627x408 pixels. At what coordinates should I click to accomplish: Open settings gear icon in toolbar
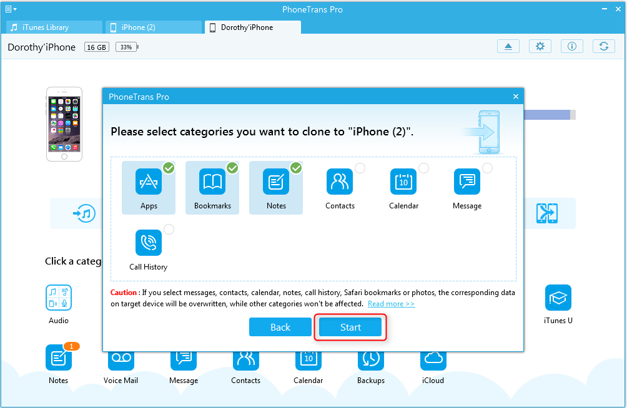pos(540,47)
